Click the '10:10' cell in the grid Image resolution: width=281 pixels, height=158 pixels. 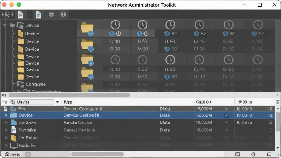coord(199,77)
